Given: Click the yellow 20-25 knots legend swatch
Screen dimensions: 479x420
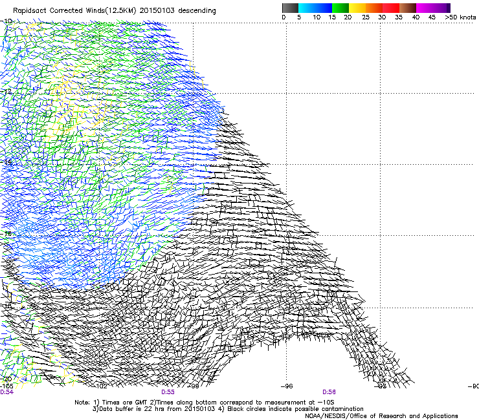Looking at the screenshot, I should [x=357, y=8].
